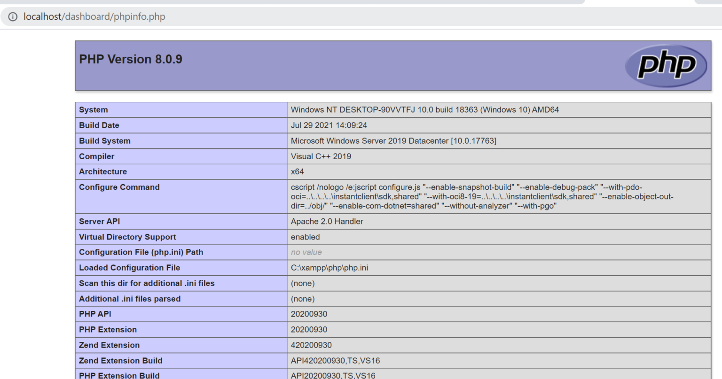
Task: Click the System row label
Action: pyautogui.click(x=94, y=110)
